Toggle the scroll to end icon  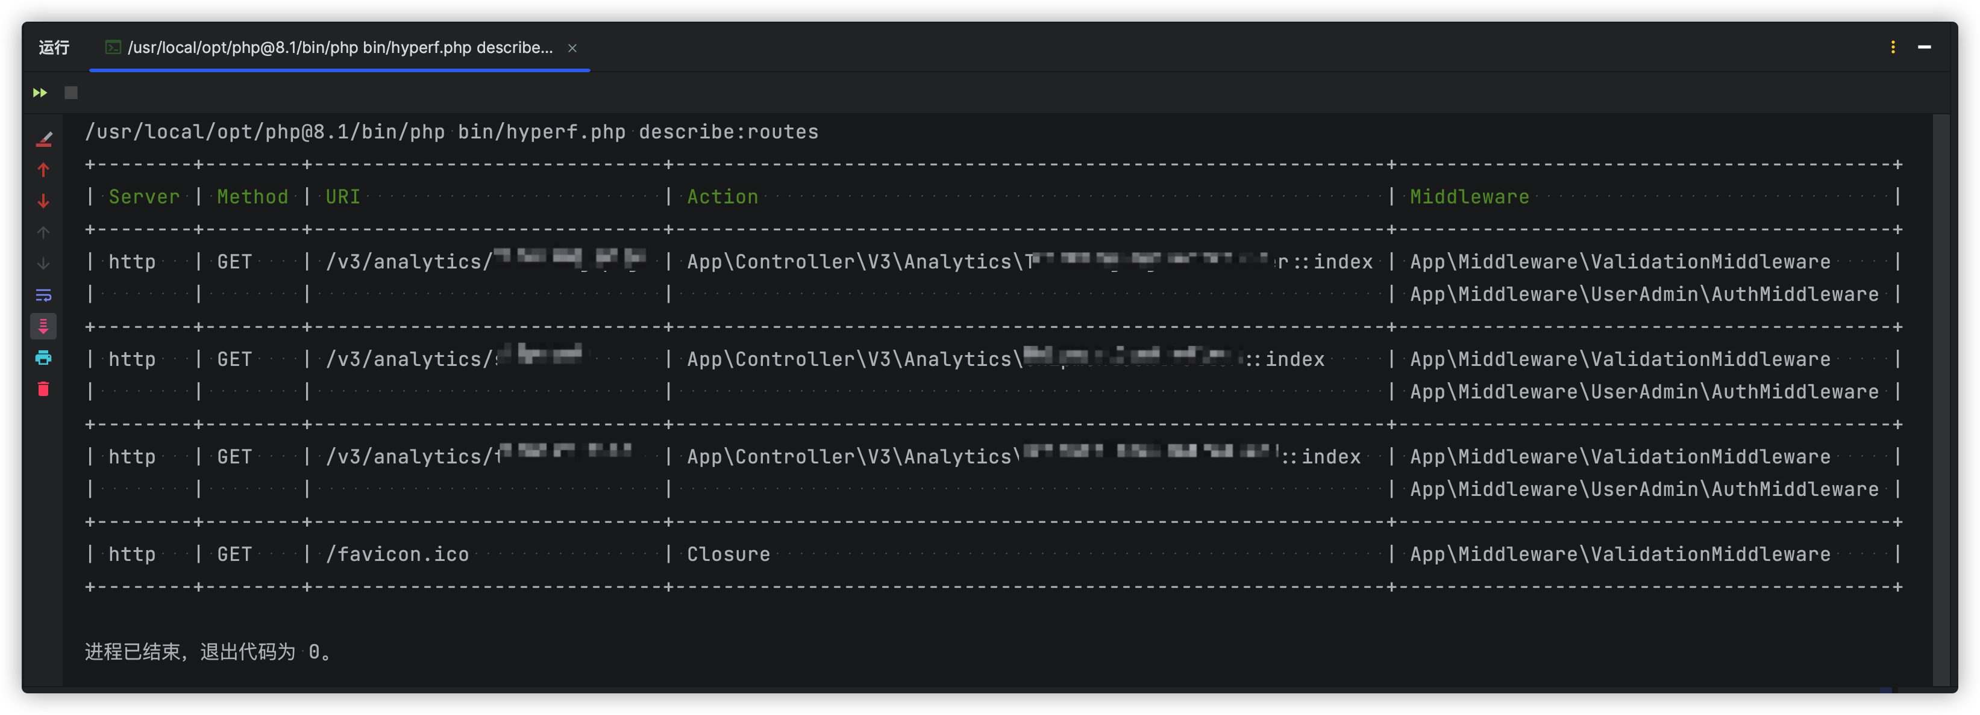click(44, 326)
